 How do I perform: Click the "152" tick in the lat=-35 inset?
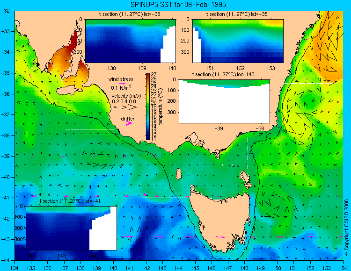pyautogui.click(x=241, y=68)
